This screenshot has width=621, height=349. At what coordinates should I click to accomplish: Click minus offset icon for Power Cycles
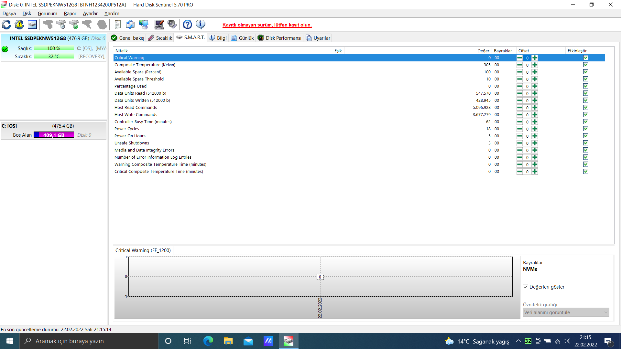point(519,129)
